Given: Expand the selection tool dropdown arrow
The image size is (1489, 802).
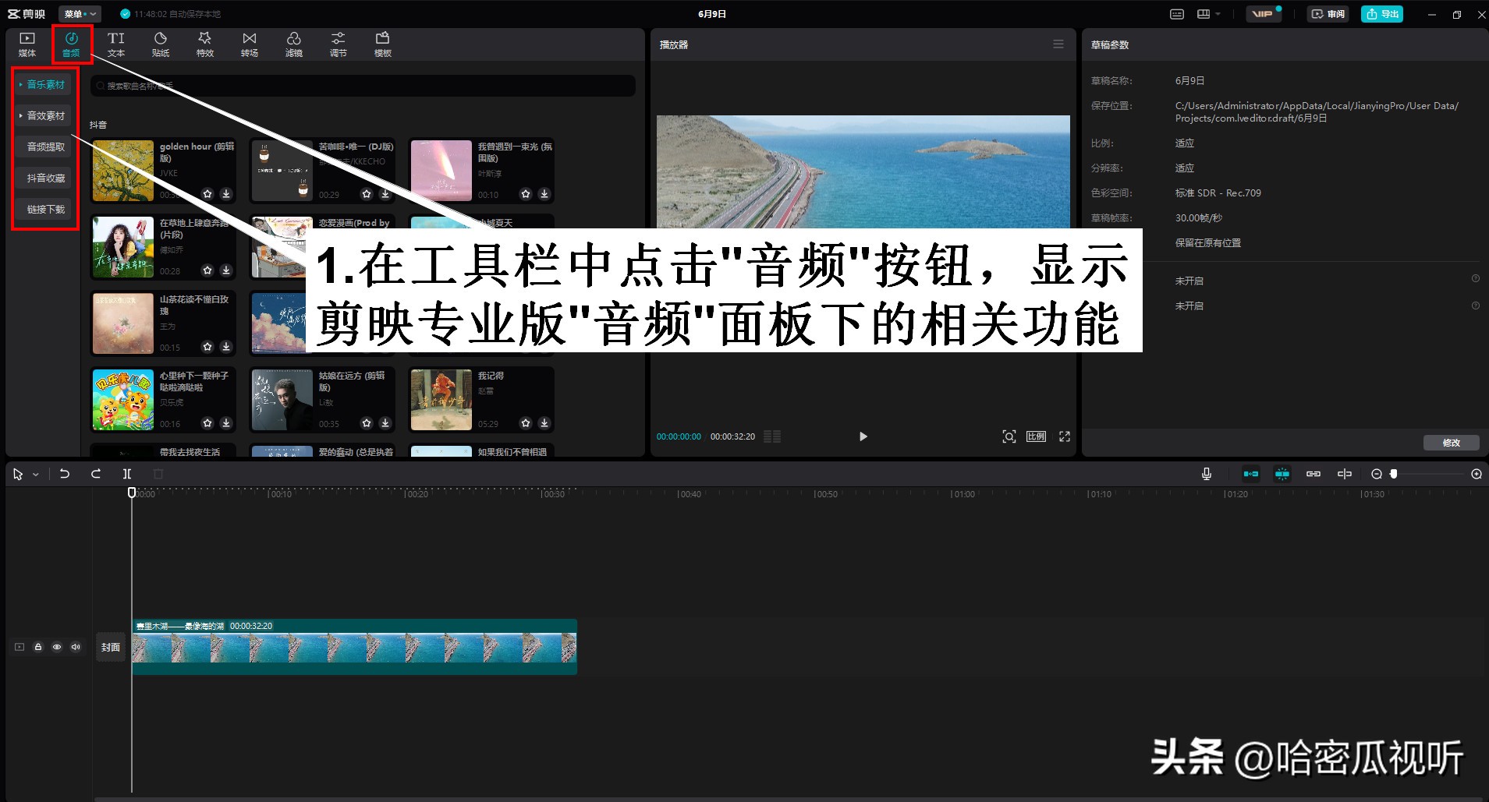Looking at the screenshot, I should click(35, 474).
